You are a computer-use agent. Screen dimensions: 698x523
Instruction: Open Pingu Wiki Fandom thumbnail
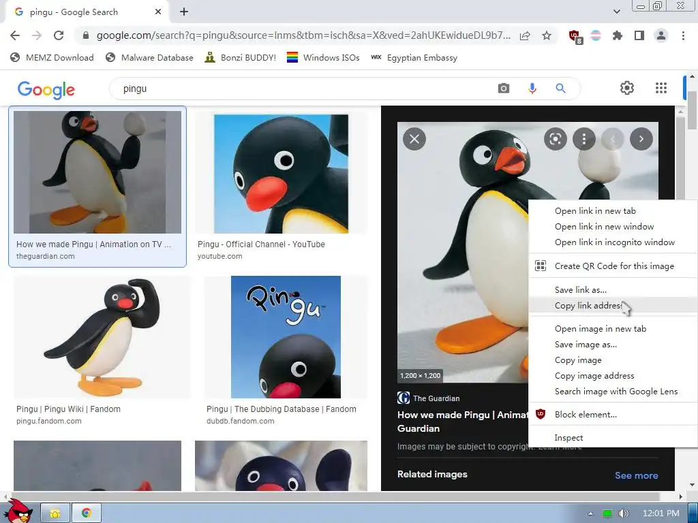(102, 337)
